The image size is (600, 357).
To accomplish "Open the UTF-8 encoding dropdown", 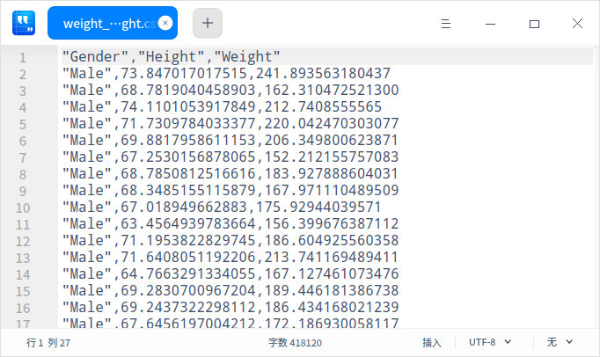I will pyautogui.click(x=490, y=342).
